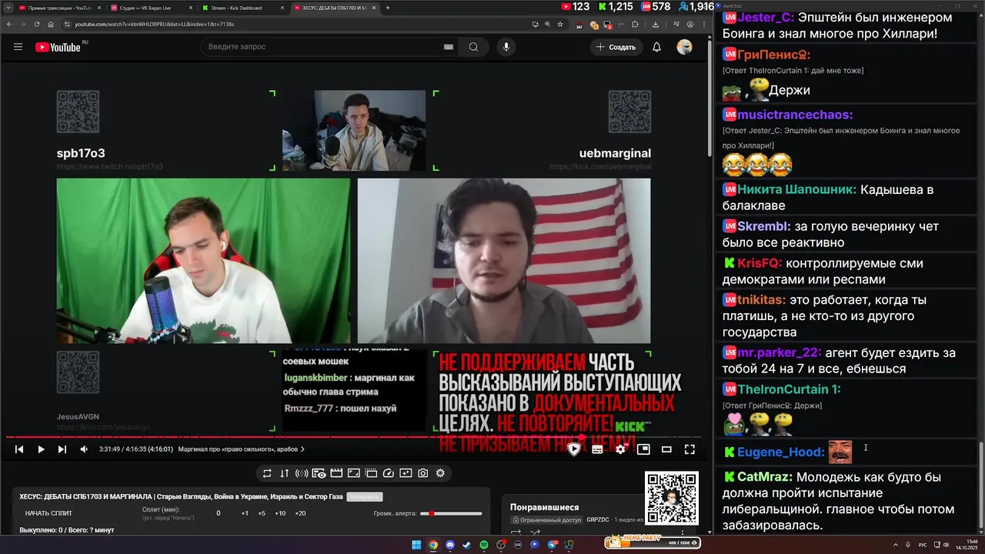Toggle the cinema mode eye icon

[x=319, y=473]
